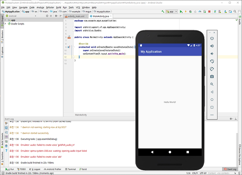Open the File menu
Screen dimensions: 242x175
[3, 7]
